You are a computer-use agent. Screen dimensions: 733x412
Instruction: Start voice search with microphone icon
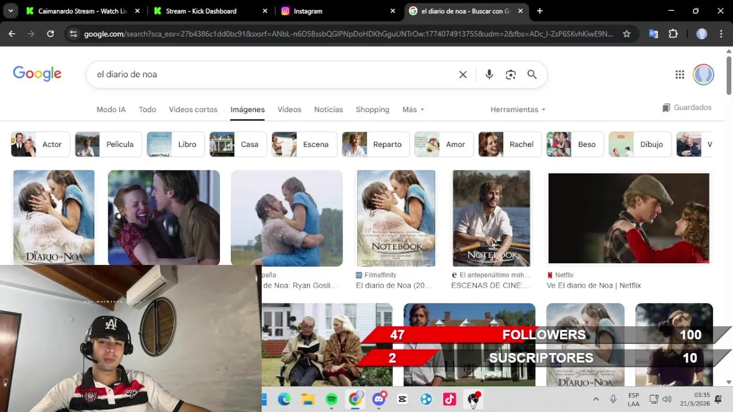point(489,74)
